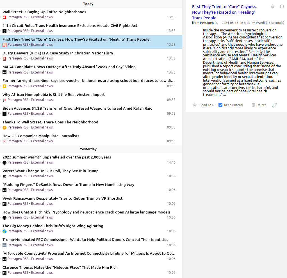Click the favicon under "Pudding Fingers" DeSantis article
This screenshot has height=278, width=287.
[4, 190]
